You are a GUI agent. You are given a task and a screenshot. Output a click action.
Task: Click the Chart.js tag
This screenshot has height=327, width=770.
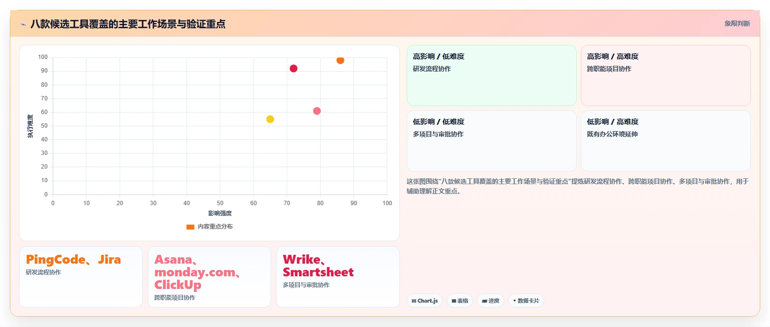point(425,301)
